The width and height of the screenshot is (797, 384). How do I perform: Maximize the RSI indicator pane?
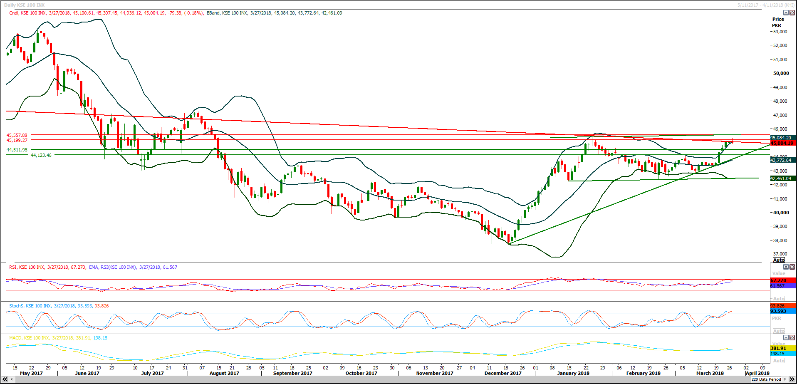click(x=786, y=267)
